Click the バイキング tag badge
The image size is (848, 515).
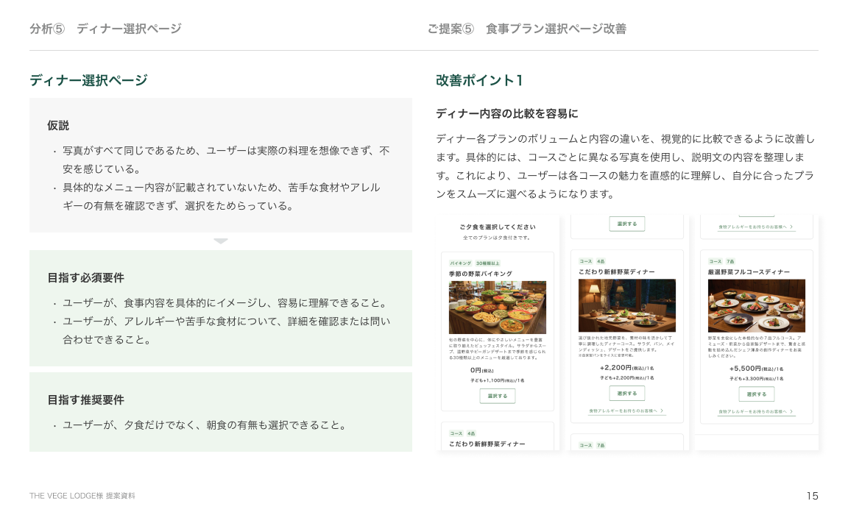[460, 263]
